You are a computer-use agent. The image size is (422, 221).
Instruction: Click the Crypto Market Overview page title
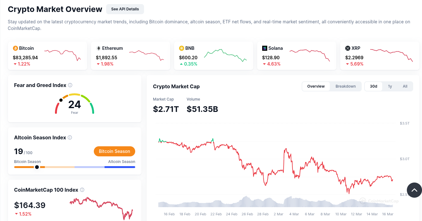(x=55, y=9)
